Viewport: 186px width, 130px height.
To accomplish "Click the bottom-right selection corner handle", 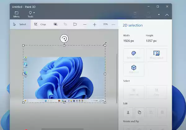I will point(105,103).
